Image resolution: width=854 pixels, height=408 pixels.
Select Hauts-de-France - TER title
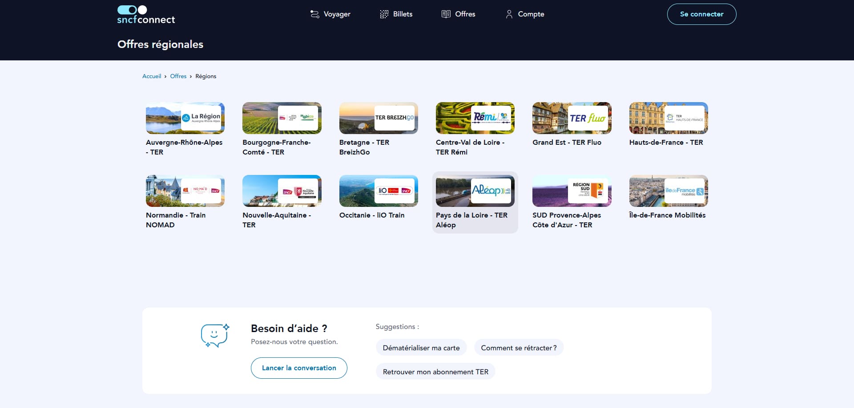[666, 143]
